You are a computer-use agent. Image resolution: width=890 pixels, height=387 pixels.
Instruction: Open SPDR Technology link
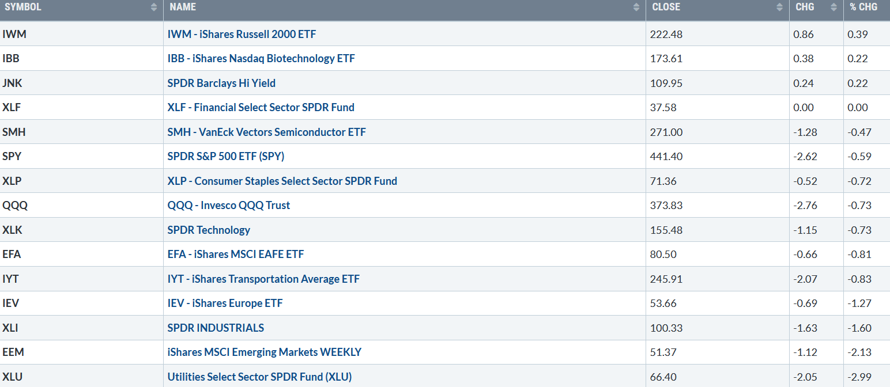209,230
